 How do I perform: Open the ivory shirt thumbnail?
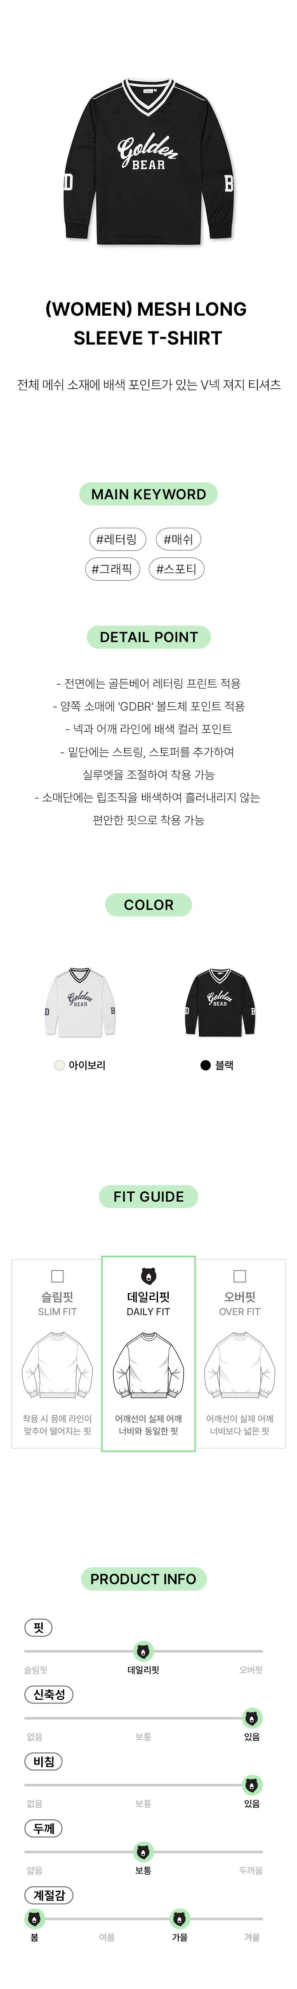point(80,1002)
